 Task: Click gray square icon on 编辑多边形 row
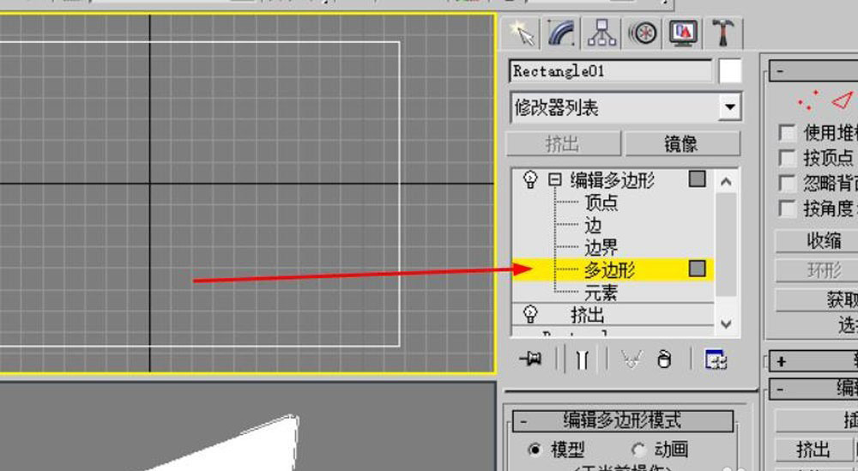tap(697, 179)
